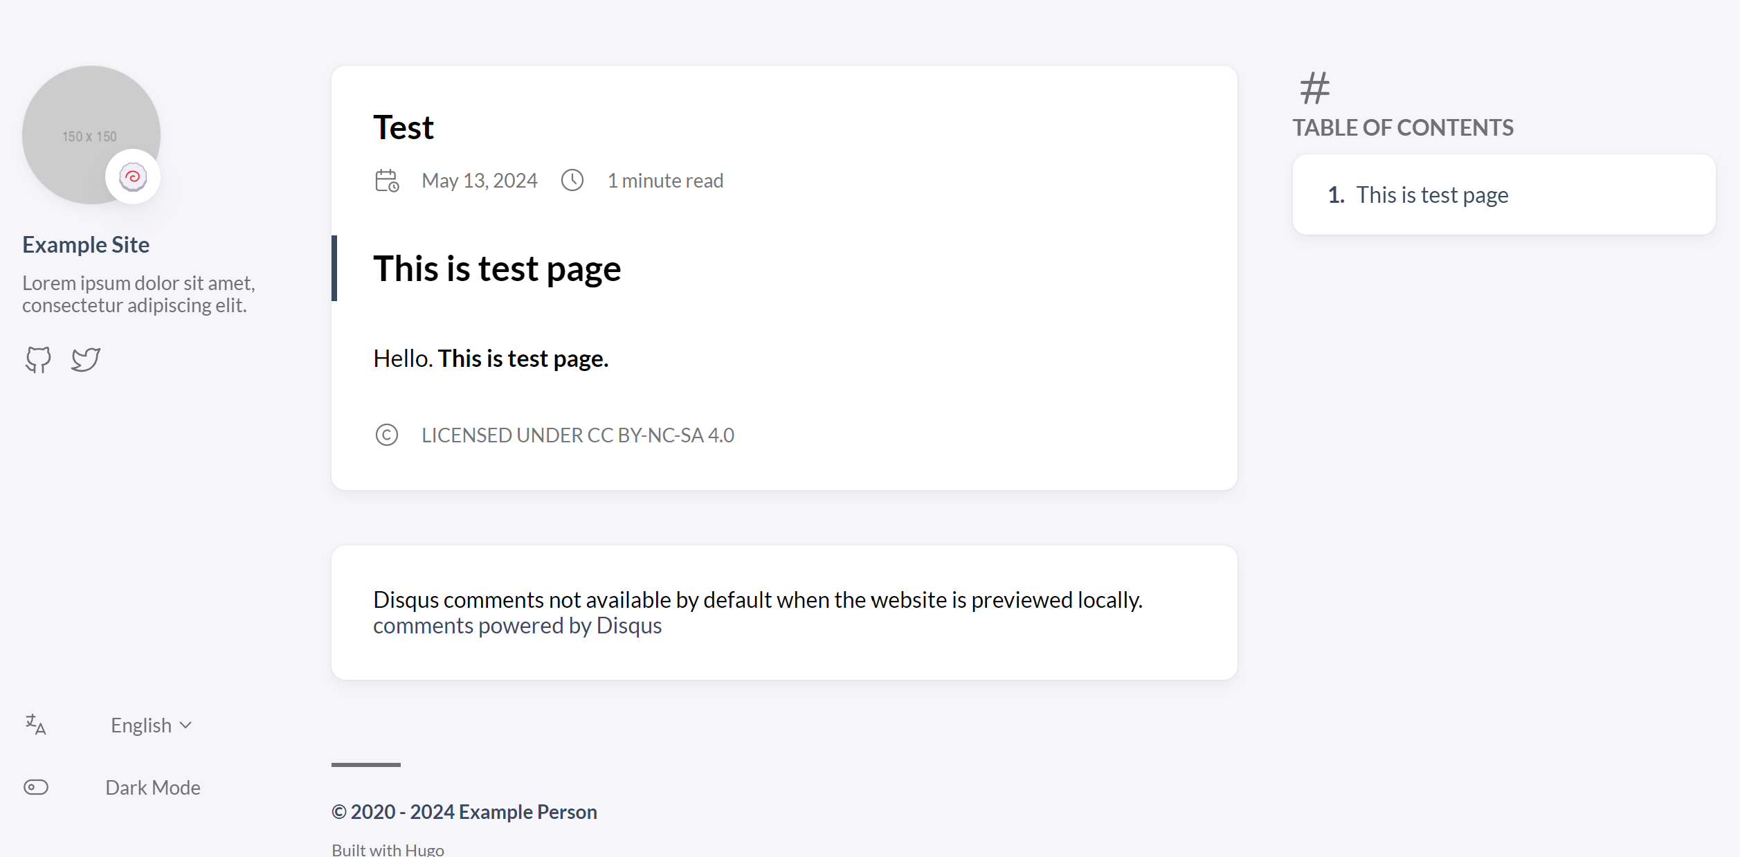Click the clock icon next to reading time

click(573, 180)
